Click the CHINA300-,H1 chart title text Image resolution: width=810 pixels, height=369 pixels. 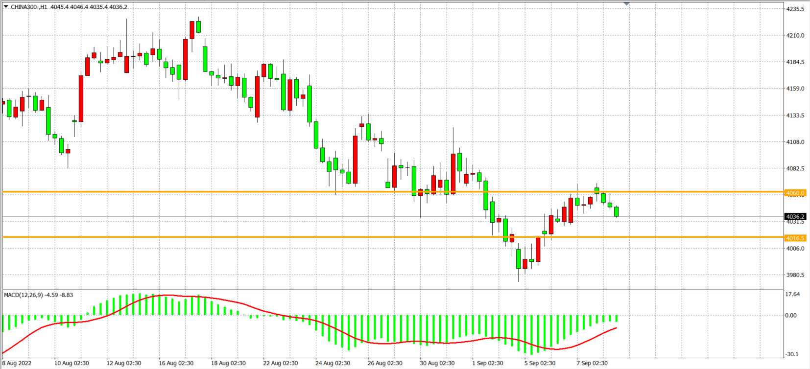pos(29,7)
